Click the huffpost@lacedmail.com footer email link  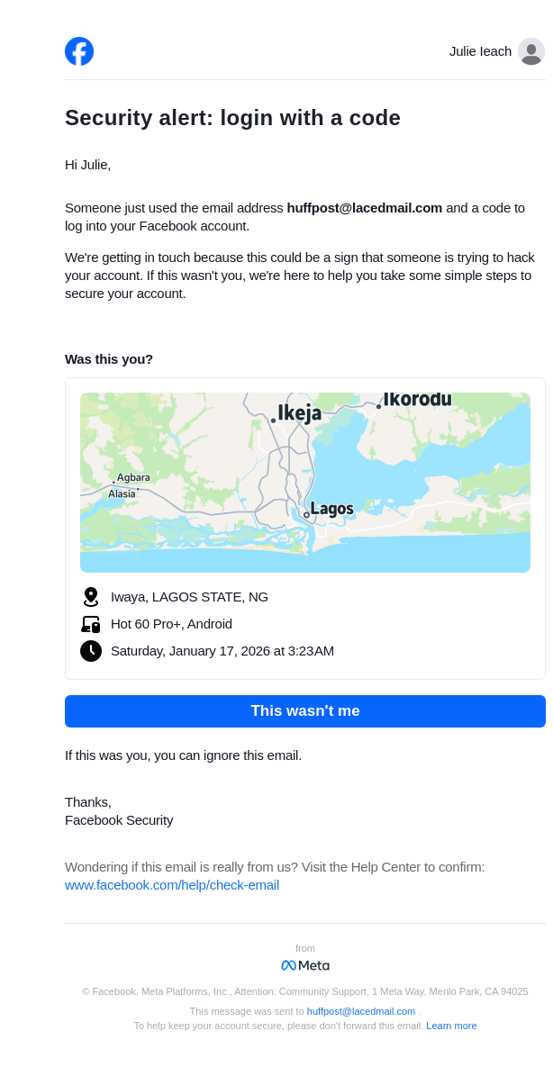coord(361,1011)
